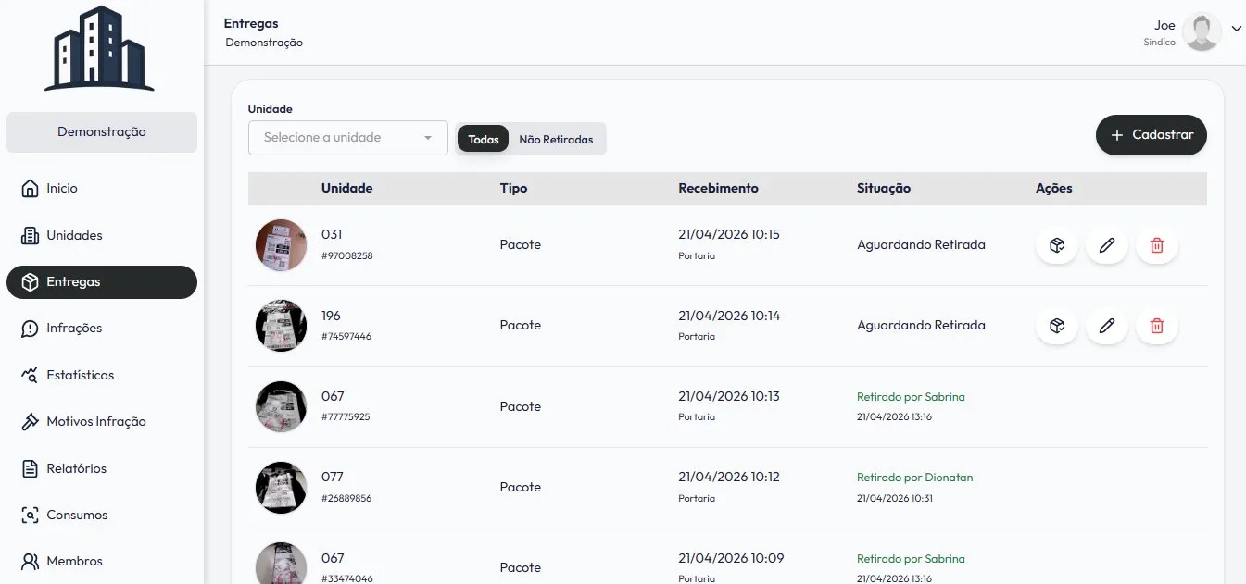Open the Selecione a unidade dropdown

pos(347,138)
